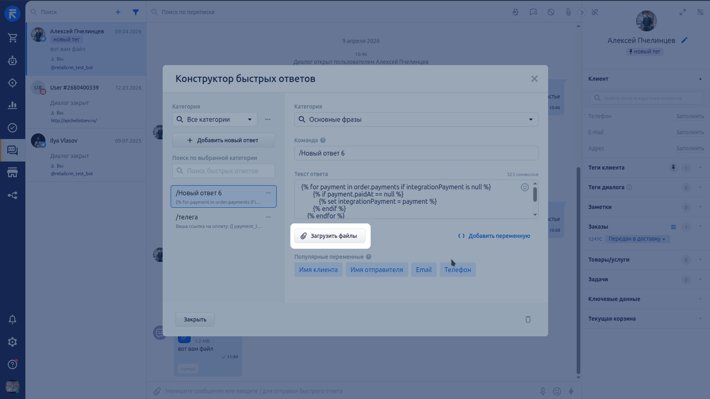This screenshot has height=399, width=710.
Task: Click the trash icon to delete the quick reply
Action: coord(528,319)
